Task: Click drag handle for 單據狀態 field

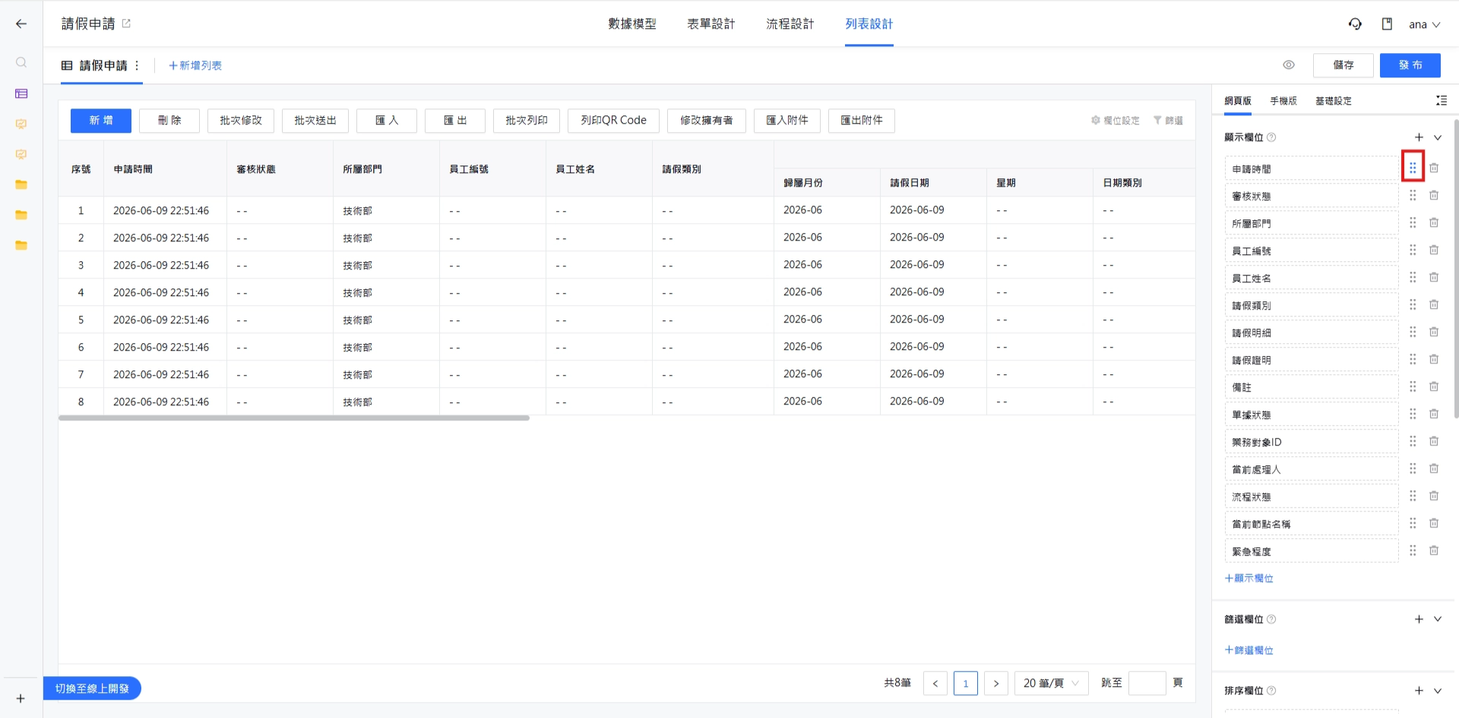Action: click(x=1413, y=414)
